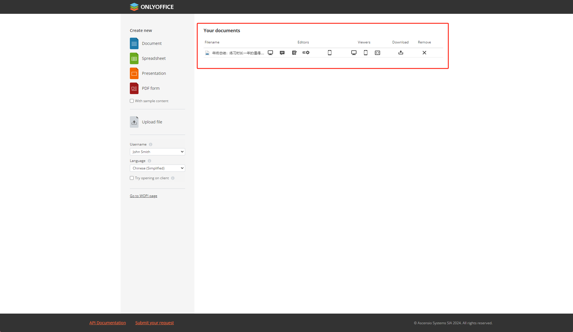This screenshot has width=573, height=332.
Task: Select Chinese (Simplified) language option
Action: click(157, 167)
